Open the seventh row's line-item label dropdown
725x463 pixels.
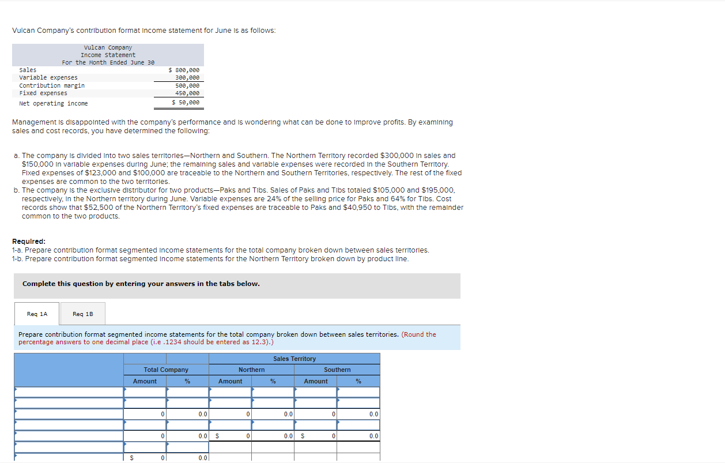pos(69,458)
